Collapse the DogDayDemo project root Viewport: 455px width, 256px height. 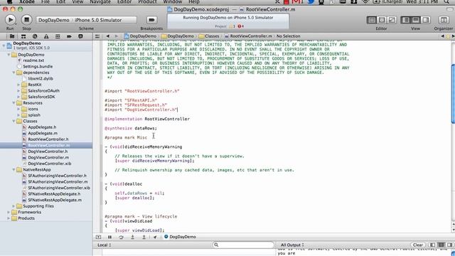click(x=4, y=46)
